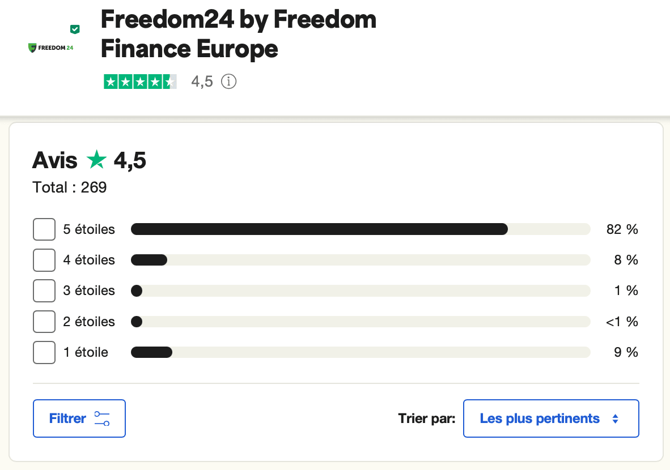Screen dimensions: 670x470
Task: Click the sort arrows beside Les plus pertinents
Action: click(617, 418)
